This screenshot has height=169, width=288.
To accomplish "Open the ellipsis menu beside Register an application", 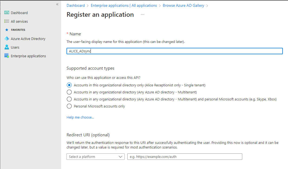I will coord(143,15).
